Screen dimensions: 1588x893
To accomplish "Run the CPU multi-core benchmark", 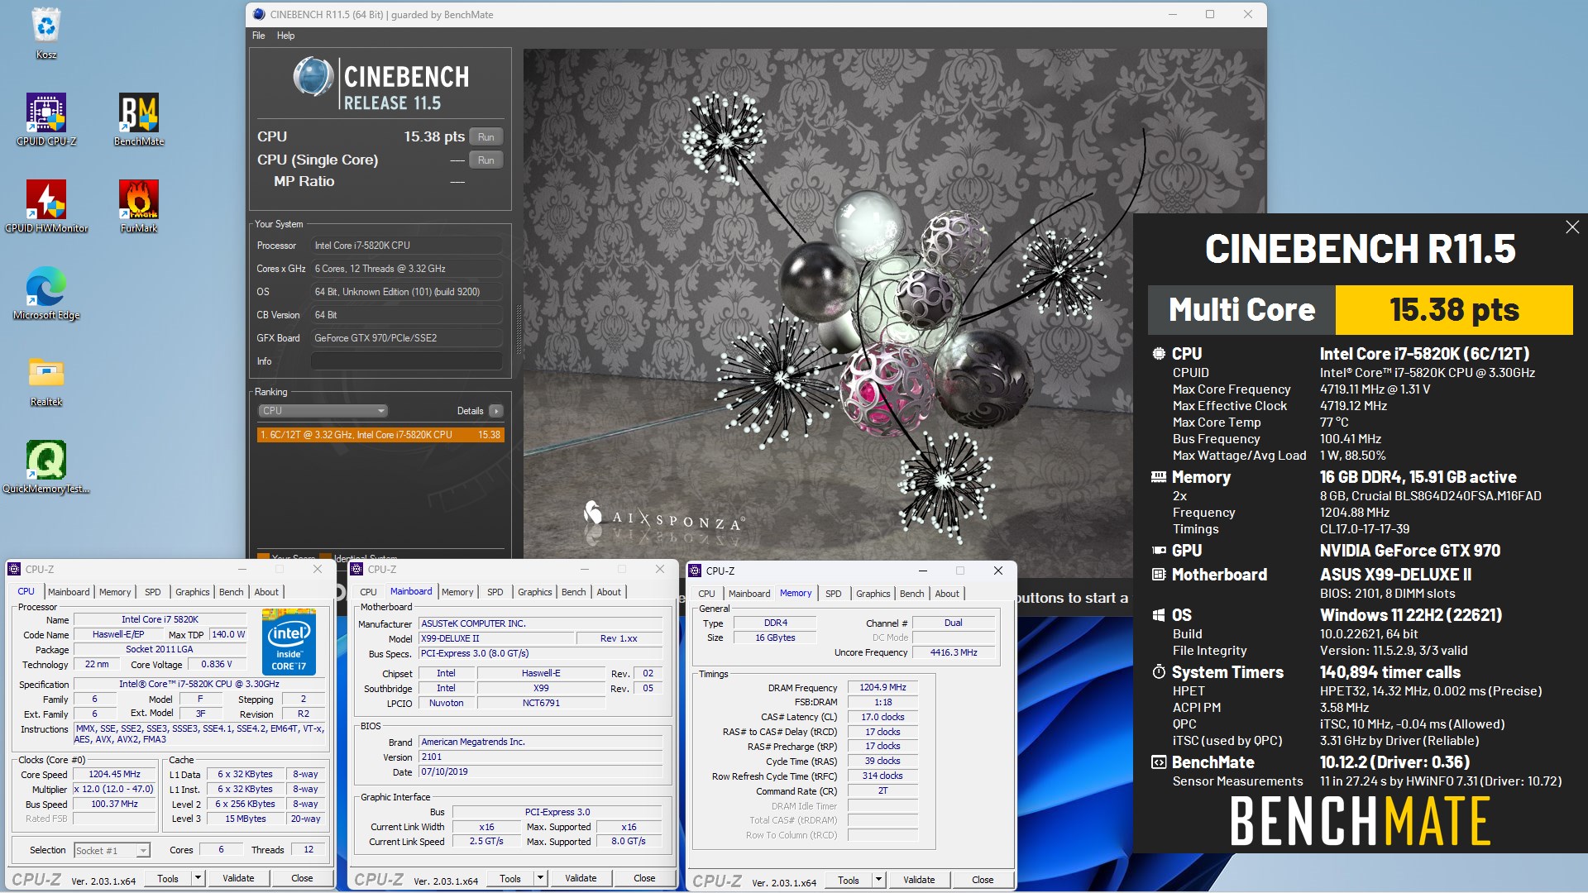I will coord(486,137).
